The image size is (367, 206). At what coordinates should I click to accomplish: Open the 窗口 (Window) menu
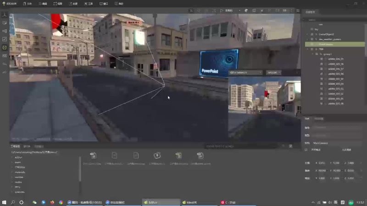(x=104, y=4)
